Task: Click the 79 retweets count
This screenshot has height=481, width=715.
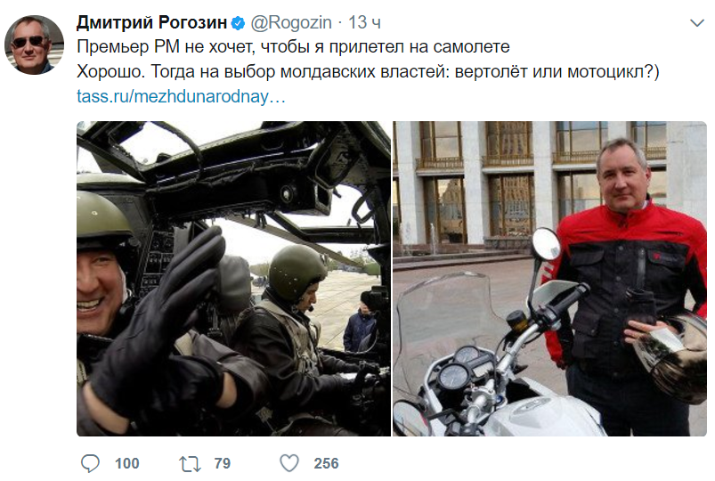Action: (222, 464)
